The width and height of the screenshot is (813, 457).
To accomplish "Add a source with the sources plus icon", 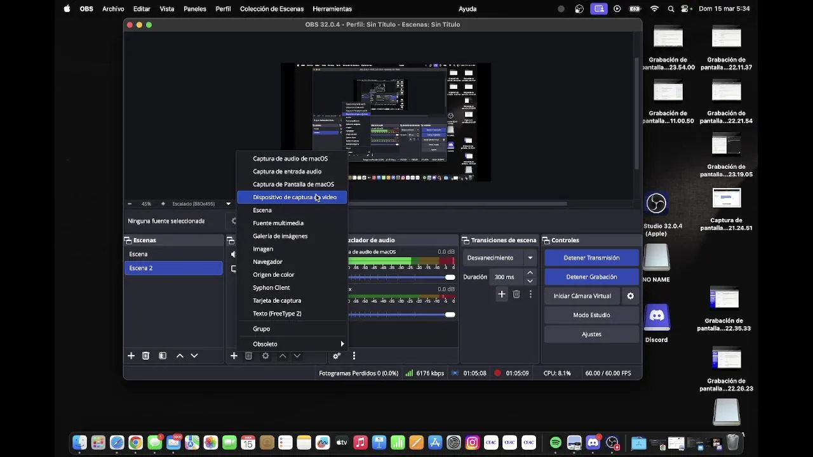I will coord(234,356).
